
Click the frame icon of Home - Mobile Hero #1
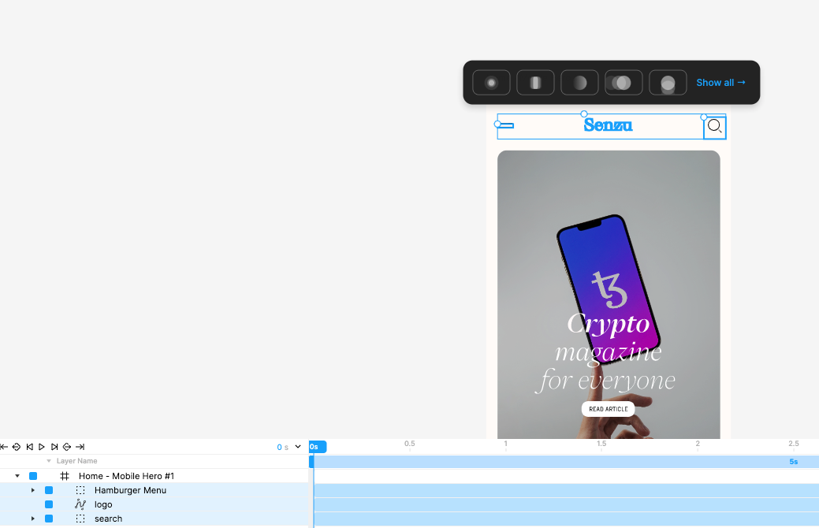click(65, 476)
